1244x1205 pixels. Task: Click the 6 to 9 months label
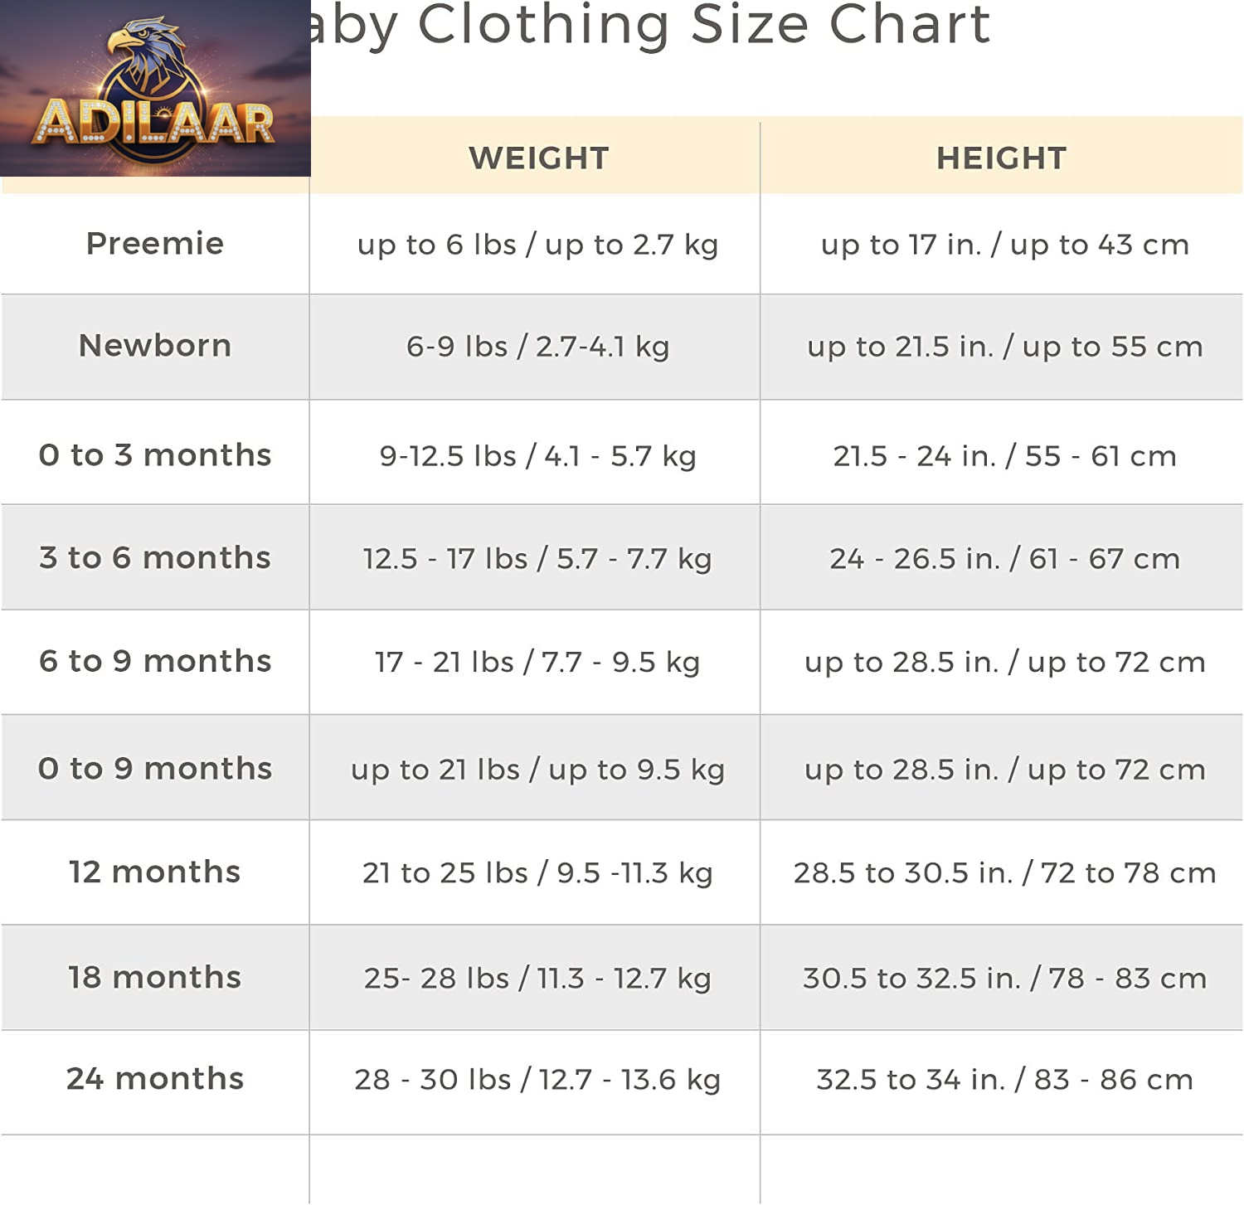pos(155,662)
